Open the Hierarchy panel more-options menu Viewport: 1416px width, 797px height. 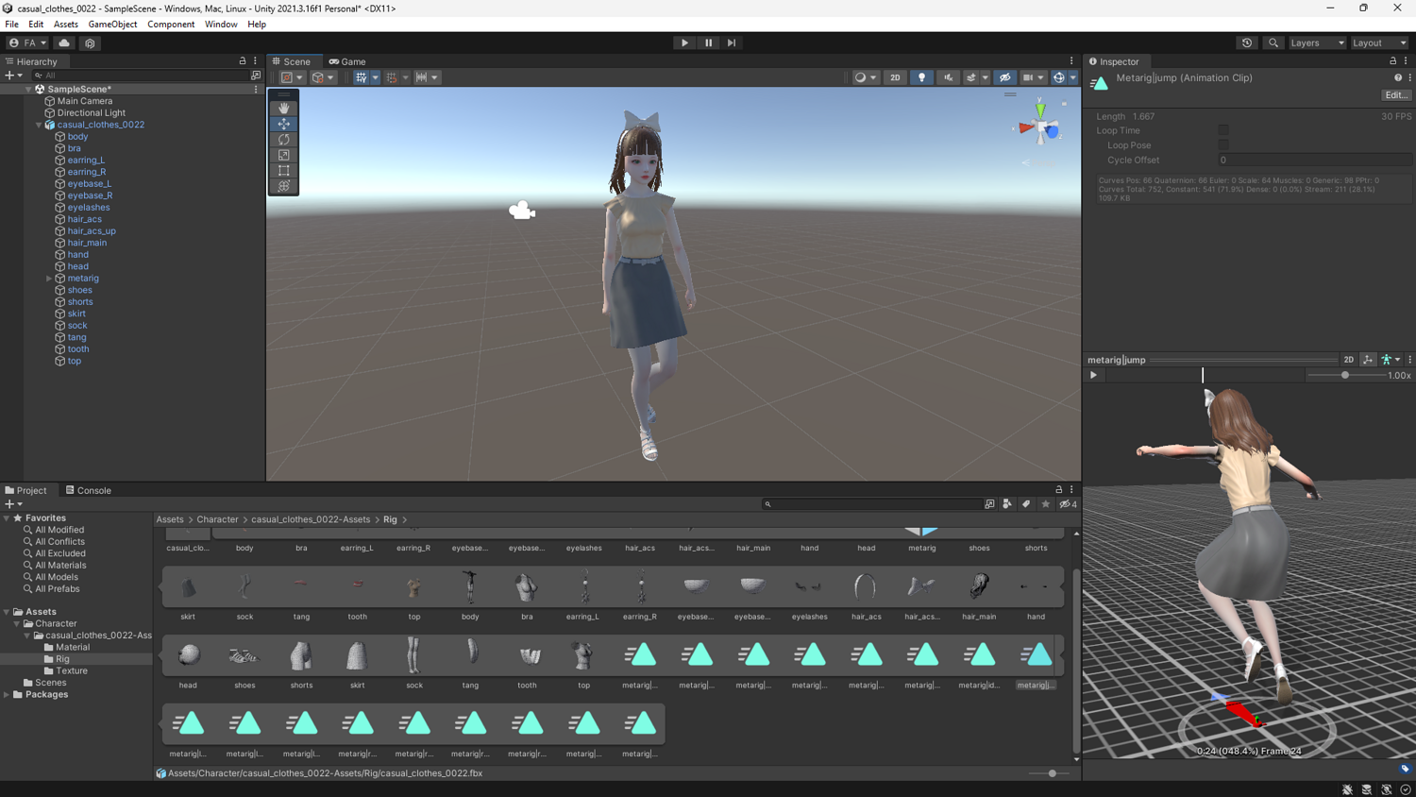[255, 61]
